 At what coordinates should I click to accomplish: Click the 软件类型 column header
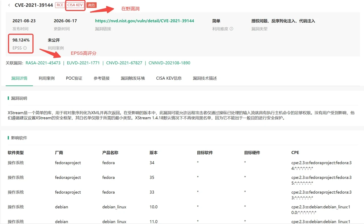click(x=16, y=153)
